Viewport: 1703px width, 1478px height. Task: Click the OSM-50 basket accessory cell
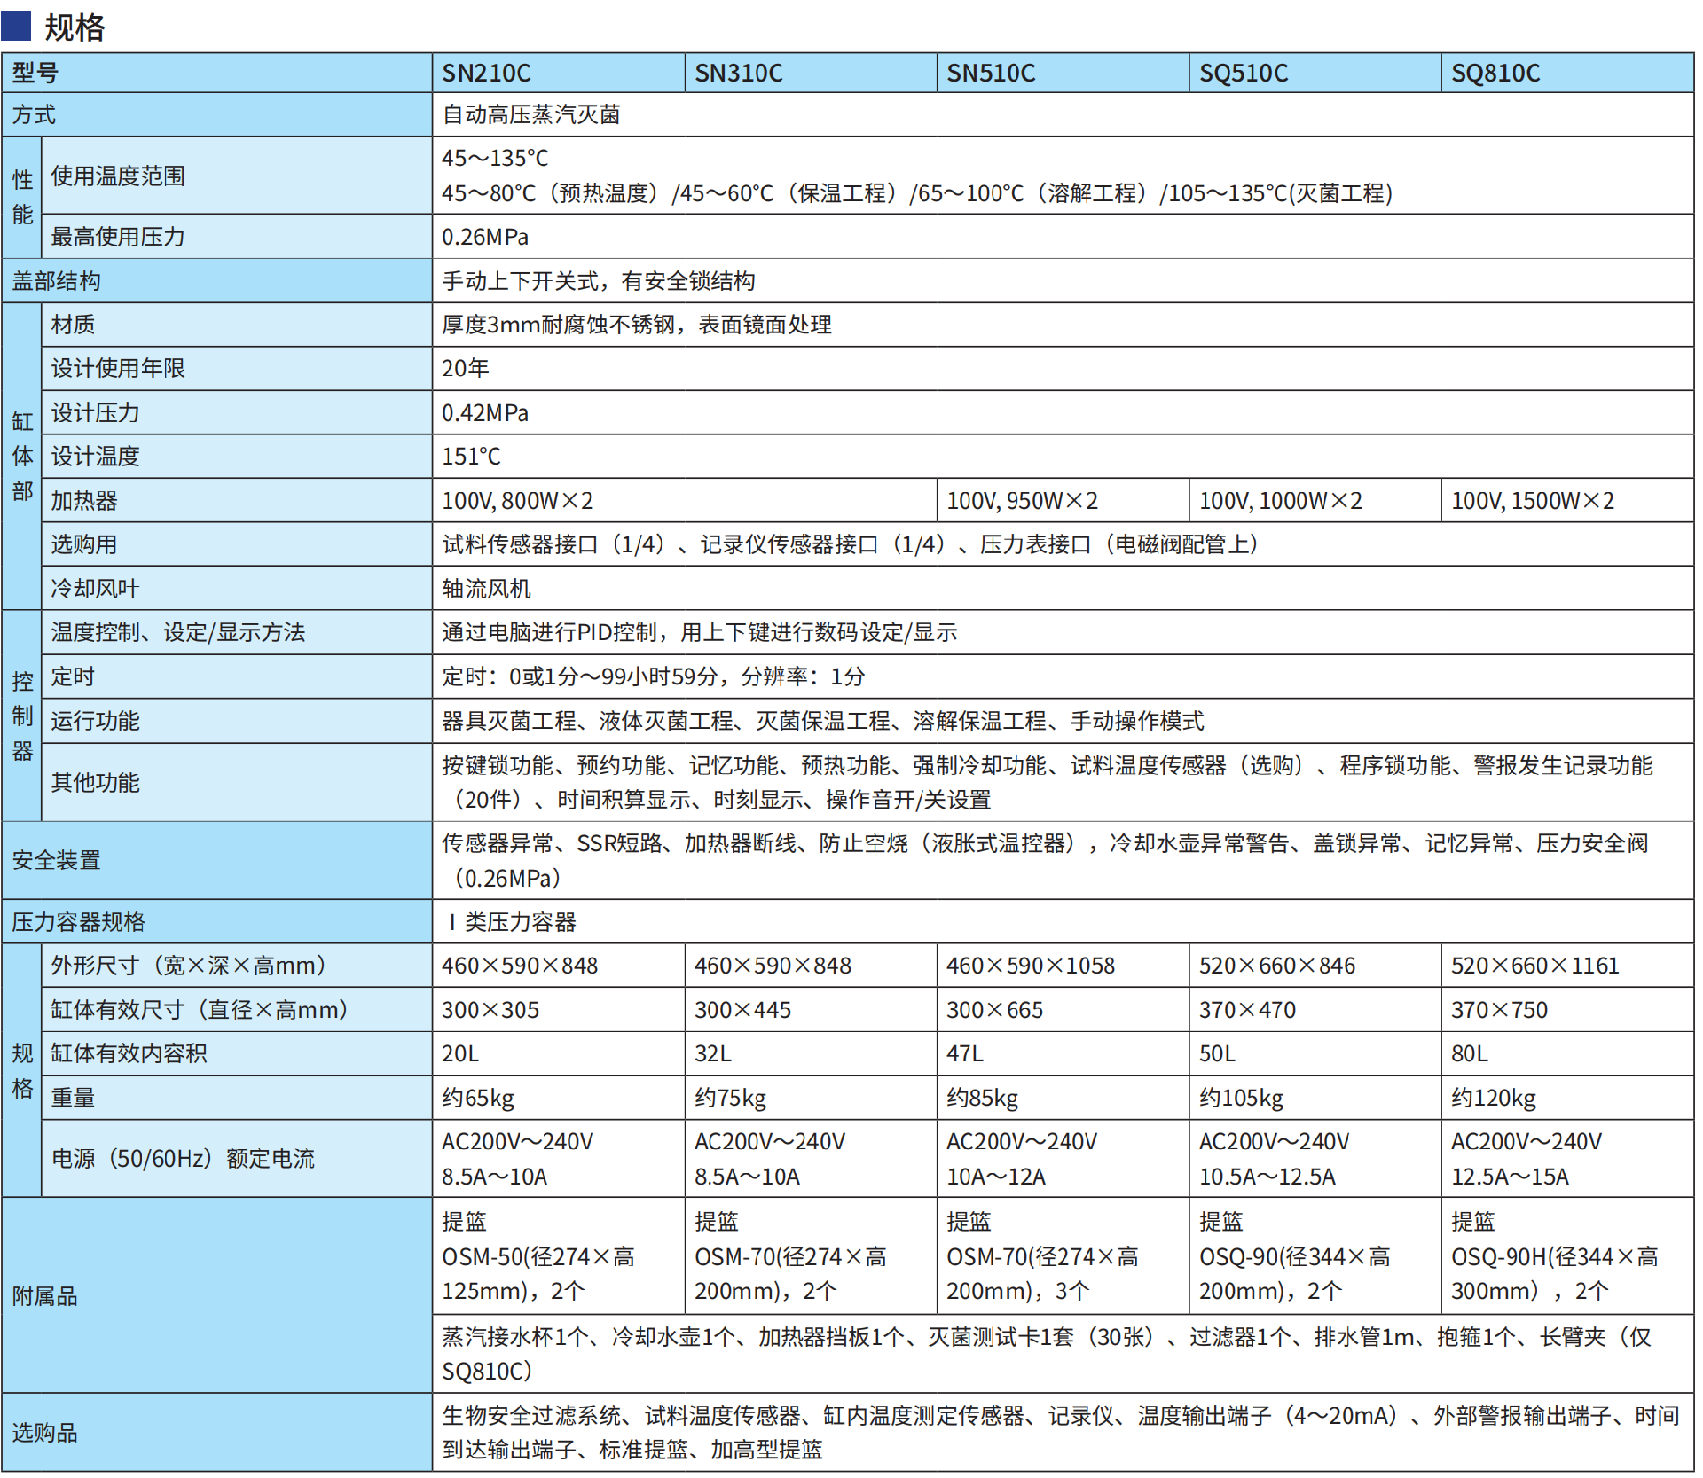click(558, 1256)
